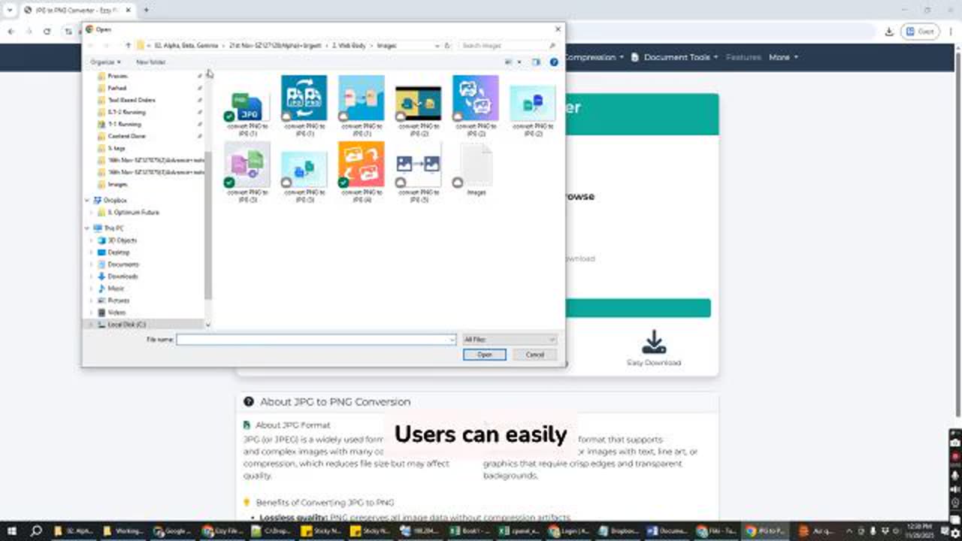962x541 pixels.
Task: Open the Organize dropdown
Action: (105, 62)
